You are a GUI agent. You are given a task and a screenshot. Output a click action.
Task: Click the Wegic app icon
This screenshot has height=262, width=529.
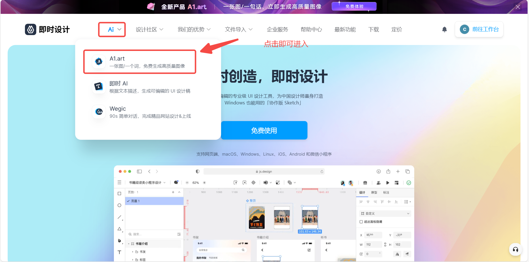99,111
